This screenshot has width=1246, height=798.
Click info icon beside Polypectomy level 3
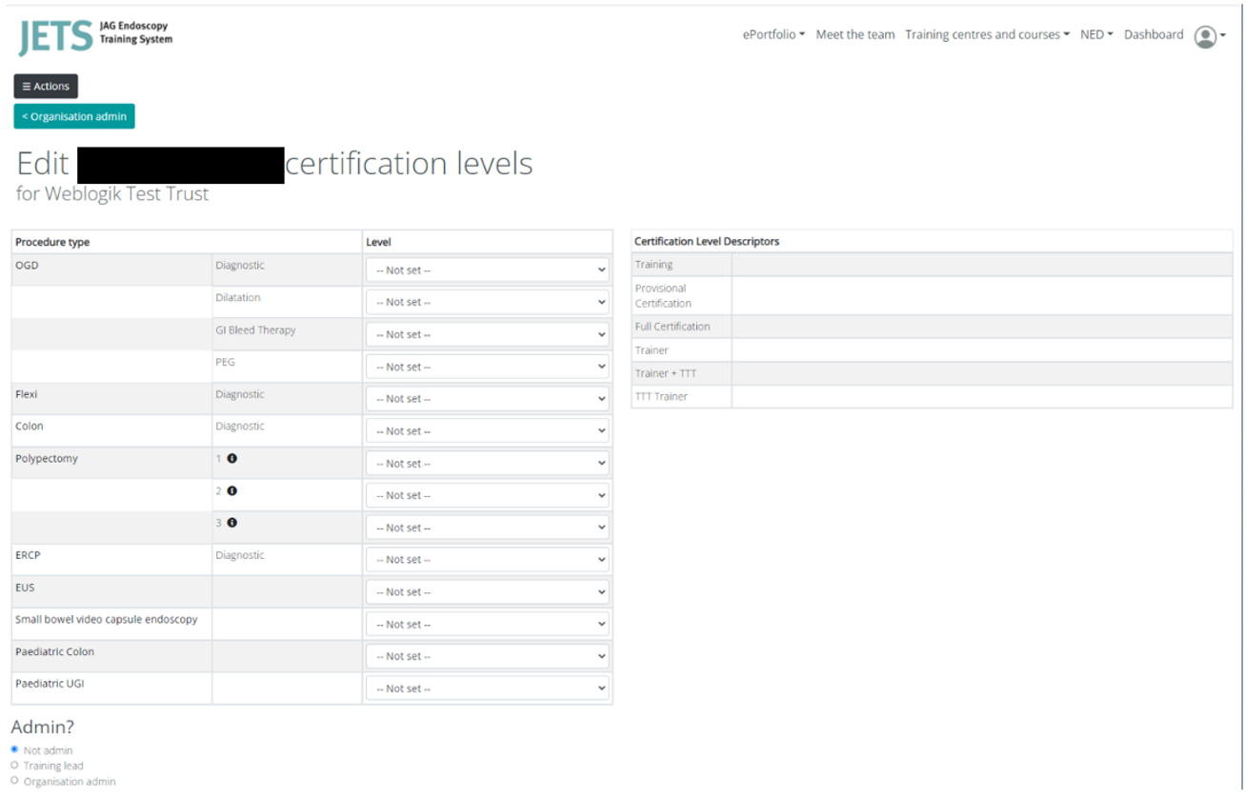click(231, 523)
